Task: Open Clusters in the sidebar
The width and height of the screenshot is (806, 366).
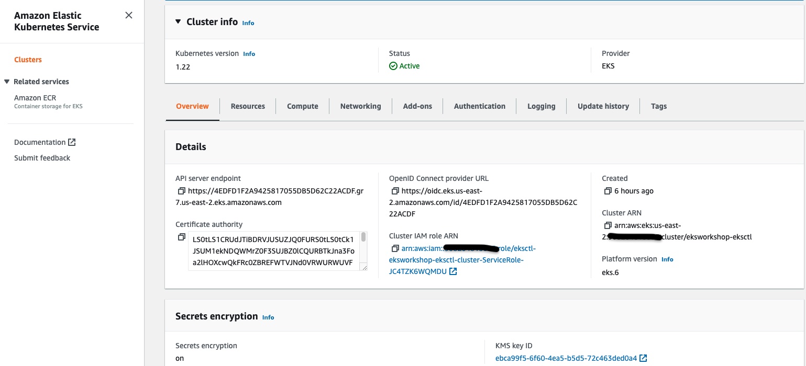Action: click(28, 60)
